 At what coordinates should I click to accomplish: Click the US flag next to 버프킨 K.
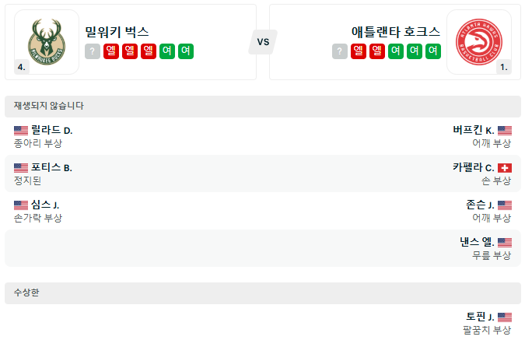point(505,131)
